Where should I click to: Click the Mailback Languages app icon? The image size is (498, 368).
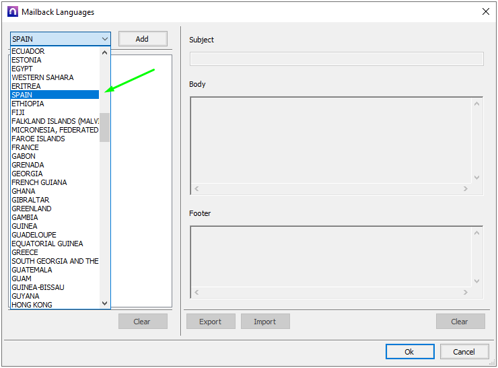[12, 11]
